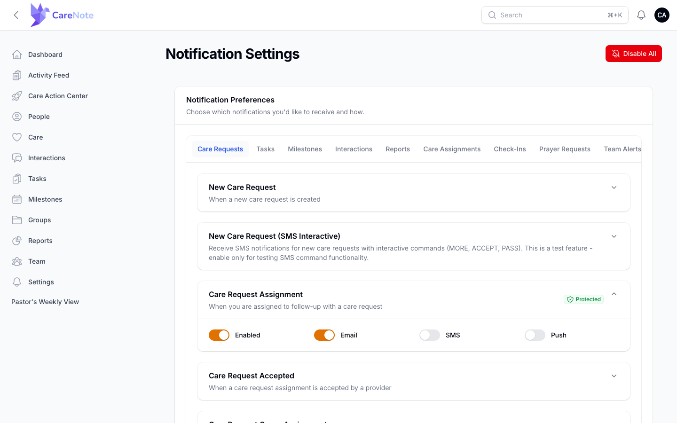
Task: Go back using the left arrow icon
Action: point(16,15)
